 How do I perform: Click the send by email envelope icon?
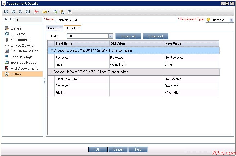[x=44, y=12]
